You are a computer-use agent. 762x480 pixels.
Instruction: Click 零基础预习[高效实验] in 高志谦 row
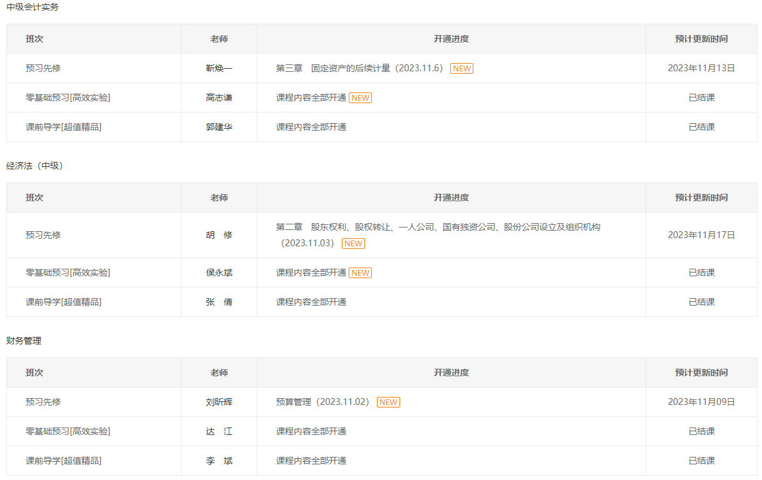(x=68, y=98)
